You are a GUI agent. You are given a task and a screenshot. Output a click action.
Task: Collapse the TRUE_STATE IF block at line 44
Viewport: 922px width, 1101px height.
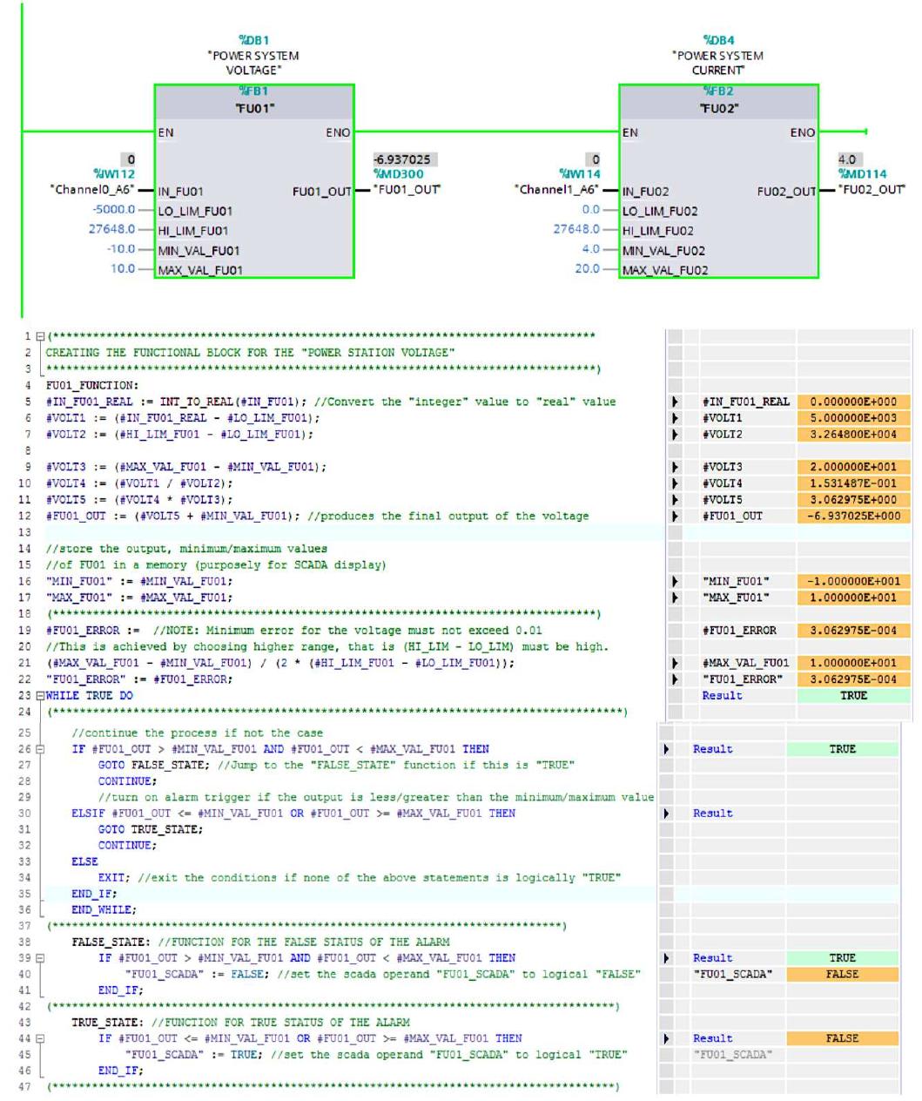click(40, 1038)
